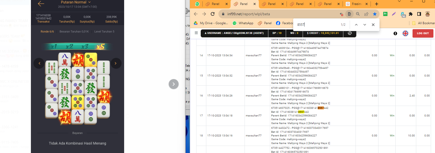Open the SG extension icon

(x=403, y=14)
